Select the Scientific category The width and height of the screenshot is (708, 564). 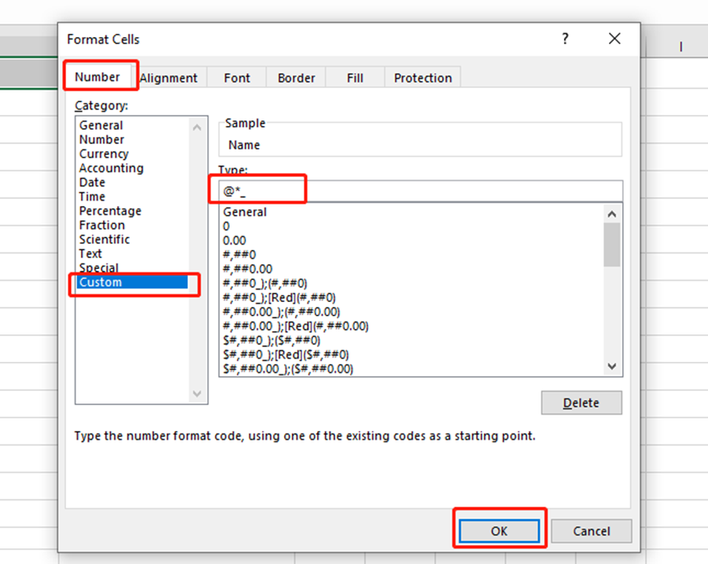pos(105,239)
